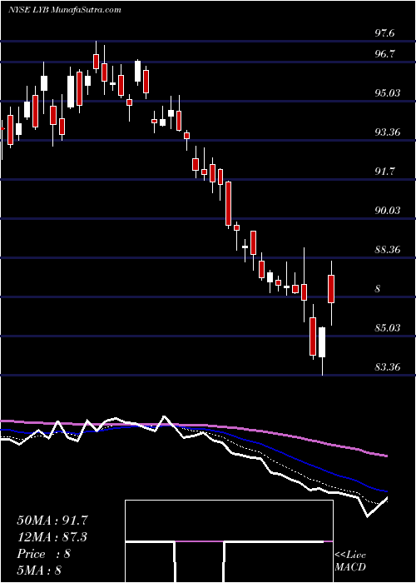Click the 93.36 price level label

(386, 132)
